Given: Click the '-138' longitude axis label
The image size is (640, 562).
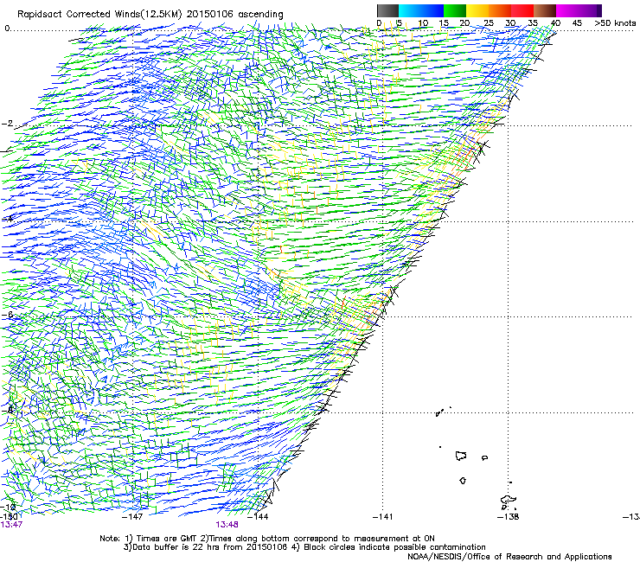Looking at the screenshot, I should pyautogui.click(x=509, y=517).
